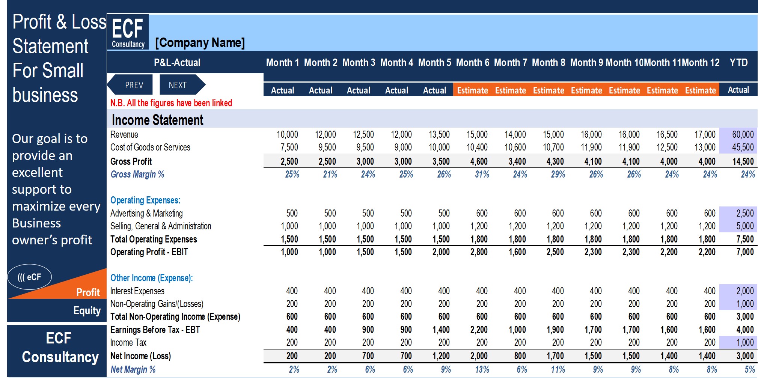Select YTD EBIT cell 7,000
Screen dimensions: 758x378
pyautogui.click(x=745, y=252)
